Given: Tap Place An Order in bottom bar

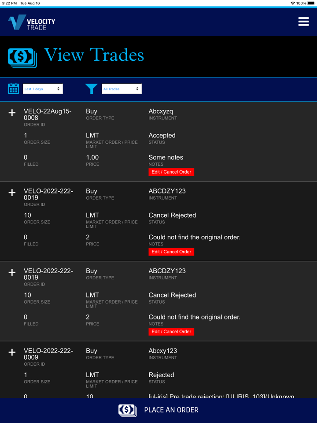Looking at the screenshot, I should [x=171, y=410].
